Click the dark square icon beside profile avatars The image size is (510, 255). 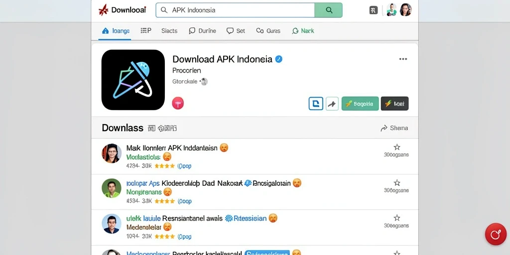coord(374,10)
